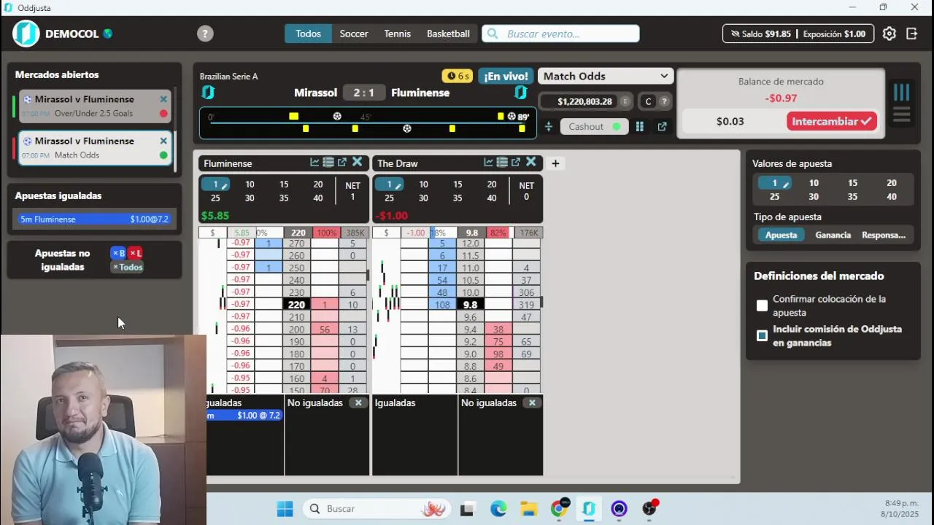Pop out the Fluminense ladder
Viewport: 934px width, 525px height.
pos(342,163)
